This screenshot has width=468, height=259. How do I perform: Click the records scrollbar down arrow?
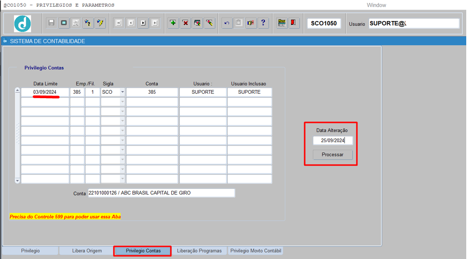coord(17,181)
